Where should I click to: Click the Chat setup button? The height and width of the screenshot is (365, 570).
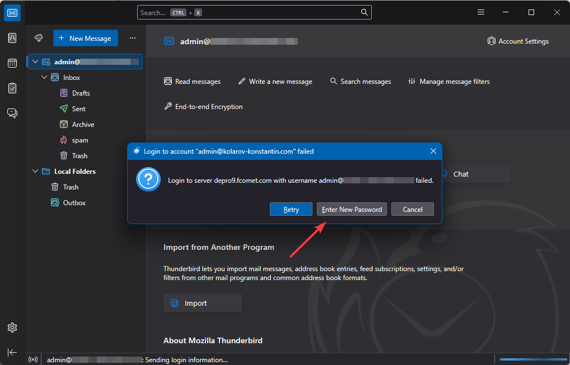pyautogui.click(x=474, y=174)
